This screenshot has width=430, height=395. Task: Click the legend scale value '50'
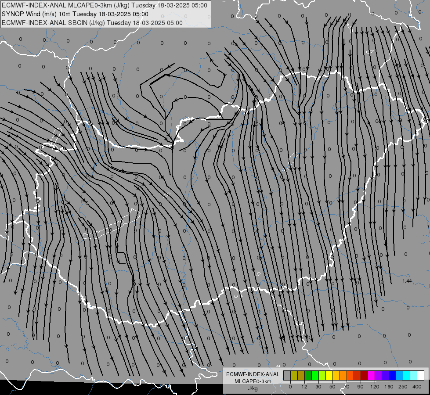pyautogui.click(x=332, y=387)
